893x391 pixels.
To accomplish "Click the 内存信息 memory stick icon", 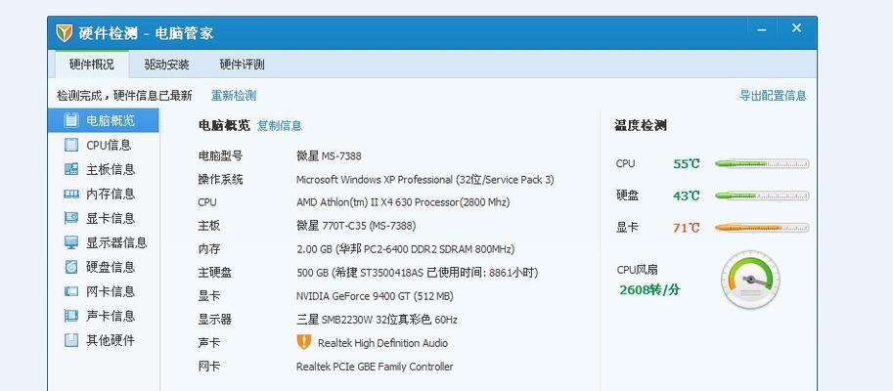I will (71, 194).
